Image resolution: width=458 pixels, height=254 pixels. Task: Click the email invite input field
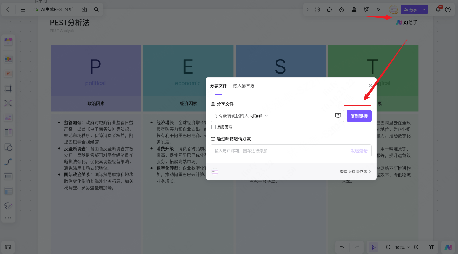278,151
